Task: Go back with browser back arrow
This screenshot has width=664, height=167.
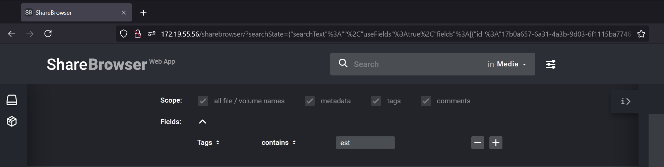Action: coord(12,34)
